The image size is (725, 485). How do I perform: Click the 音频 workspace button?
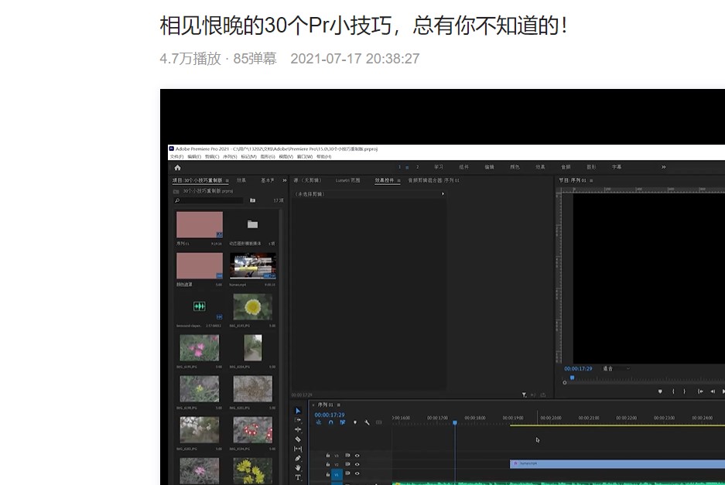click(566, 167)
